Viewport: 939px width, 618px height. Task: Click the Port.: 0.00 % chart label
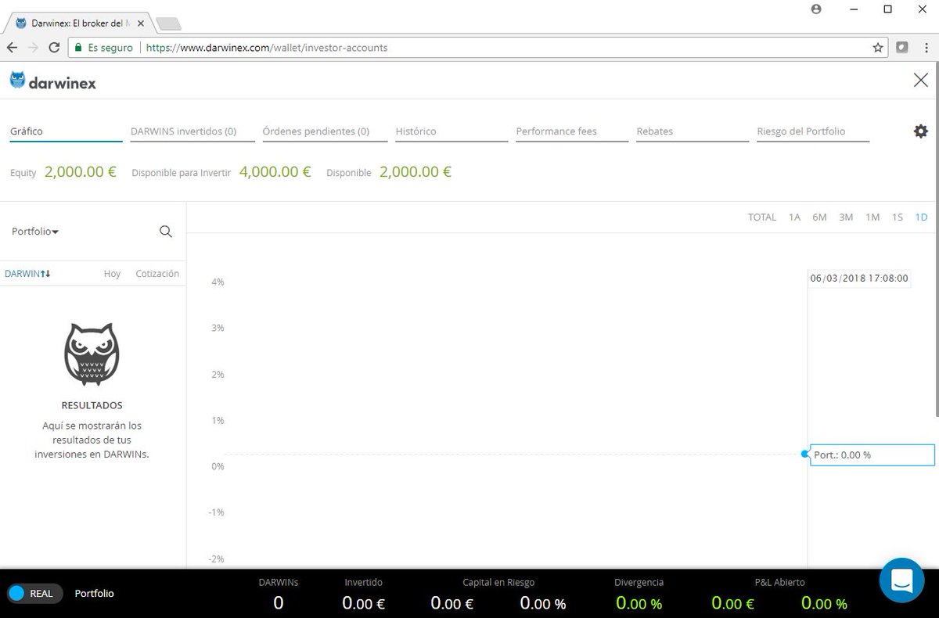tap(872, 455)
